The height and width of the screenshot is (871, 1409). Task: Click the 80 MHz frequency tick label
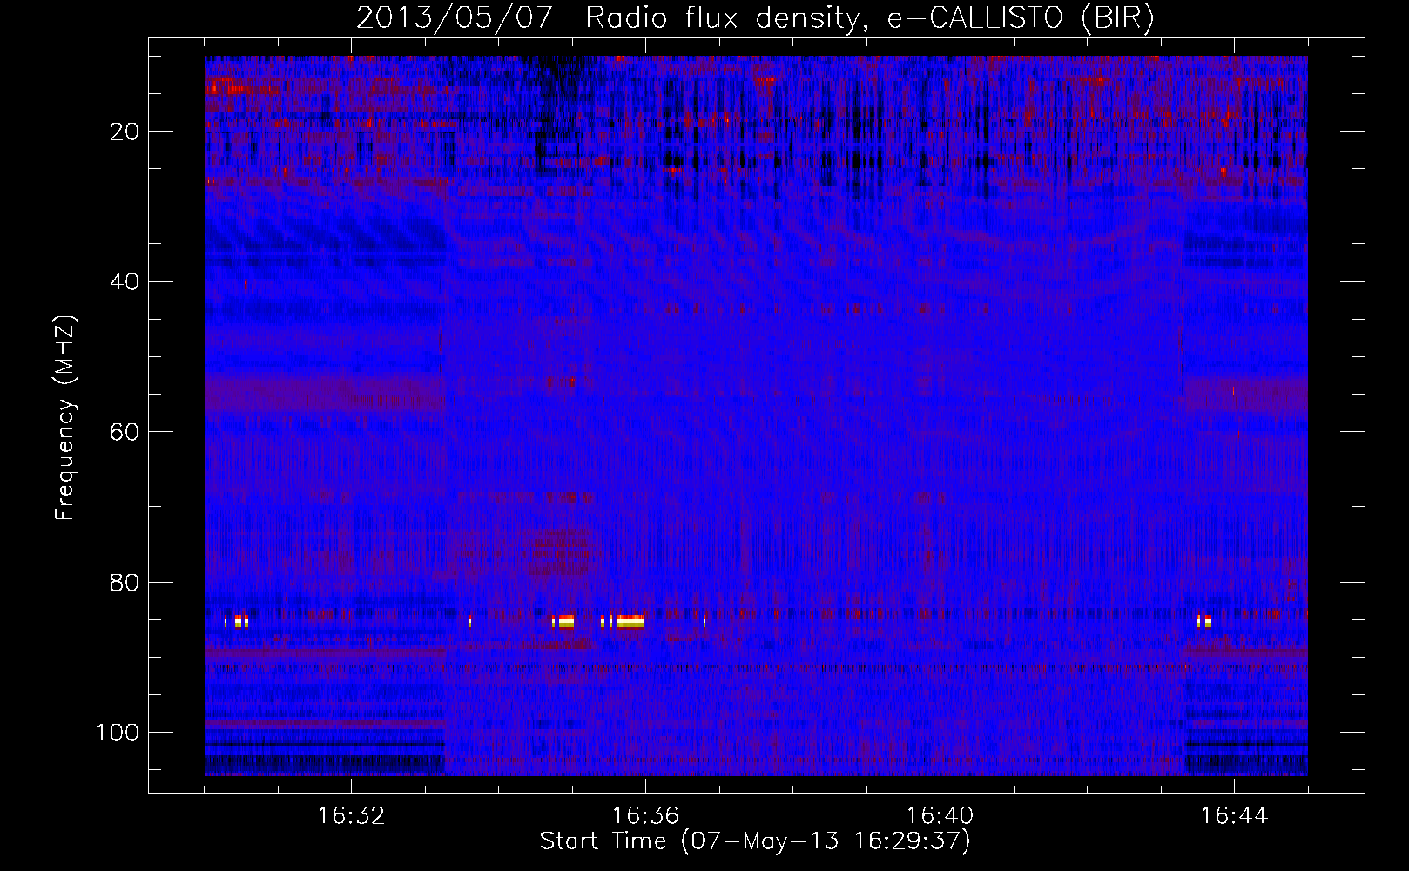(125, 583)
